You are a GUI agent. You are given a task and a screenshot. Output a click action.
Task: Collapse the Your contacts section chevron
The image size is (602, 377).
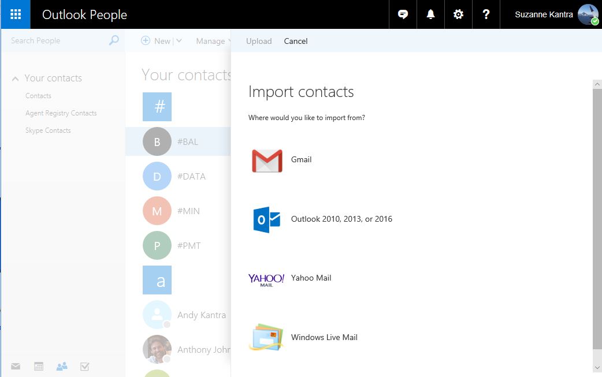click(16, 79)
